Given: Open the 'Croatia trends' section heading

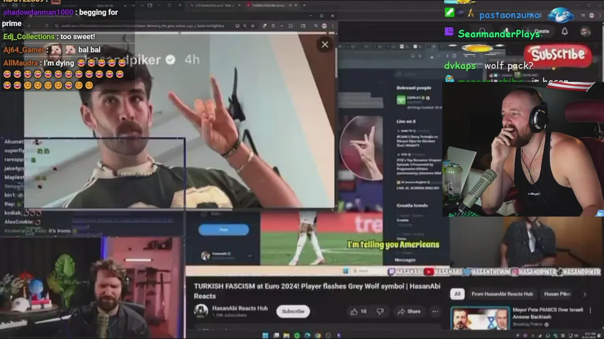Looking at the screenshot, I should 412,206.
